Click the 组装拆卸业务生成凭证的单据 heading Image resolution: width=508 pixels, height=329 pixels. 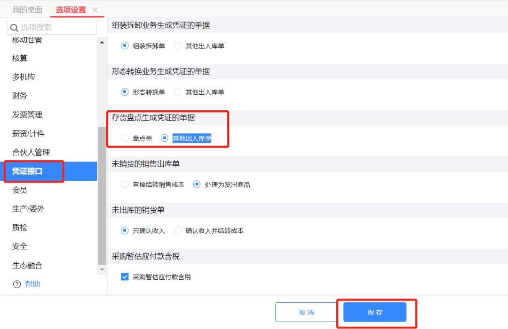[x=161, y=25]
